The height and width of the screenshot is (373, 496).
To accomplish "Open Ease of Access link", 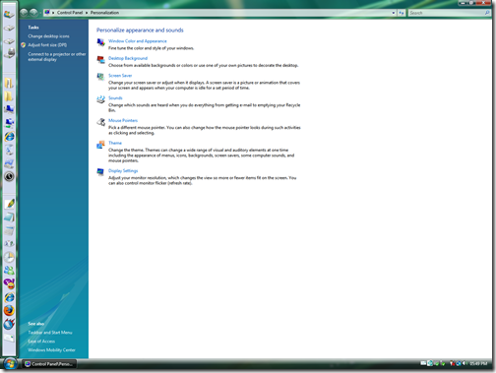I will 41,342.
